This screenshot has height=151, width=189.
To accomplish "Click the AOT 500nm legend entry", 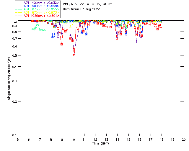I will click(x=38, y=6).
